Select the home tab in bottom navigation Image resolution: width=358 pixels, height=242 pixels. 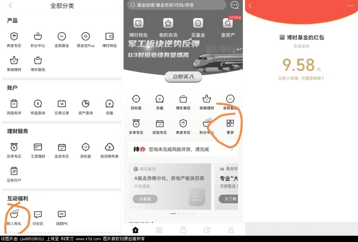(136, 230)
